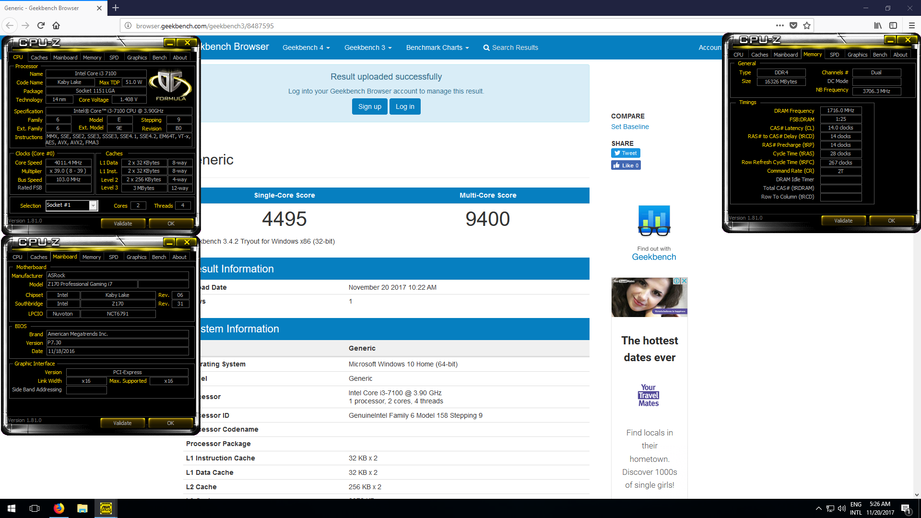Open Task View on the taskbar
The image size is (921, 518).
tap(35, 508)
